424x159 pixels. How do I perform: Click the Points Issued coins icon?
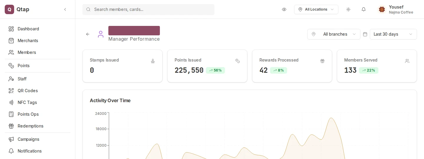(x=238, y=61)
